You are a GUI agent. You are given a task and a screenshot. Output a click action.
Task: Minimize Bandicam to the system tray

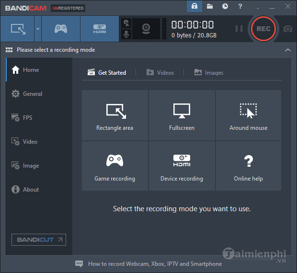258,8
